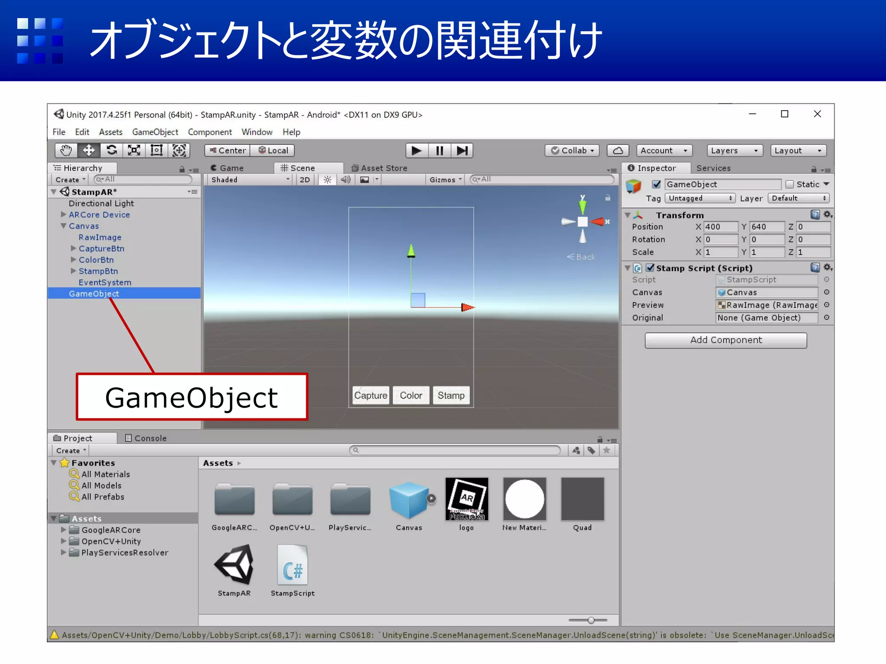Open the Component menu
The height and width of the screenshot is (664, 886).
coord(209,132)
